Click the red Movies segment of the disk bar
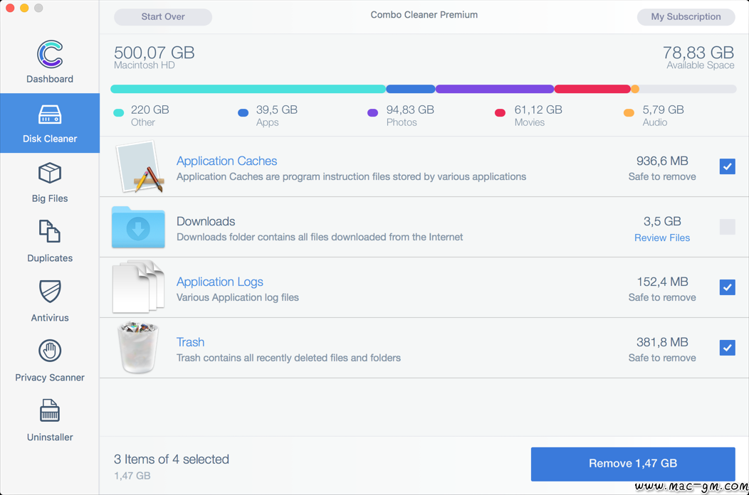 [x=592, y=89]
